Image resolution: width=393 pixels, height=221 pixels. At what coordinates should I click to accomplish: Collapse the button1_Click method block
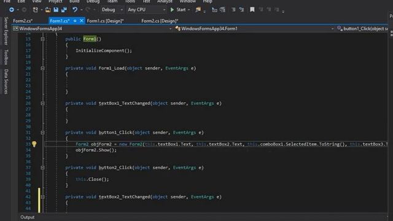pos(42,133)
